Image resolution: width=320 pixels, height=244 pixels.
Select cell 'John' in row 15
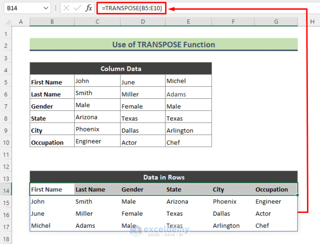point(52,201)
